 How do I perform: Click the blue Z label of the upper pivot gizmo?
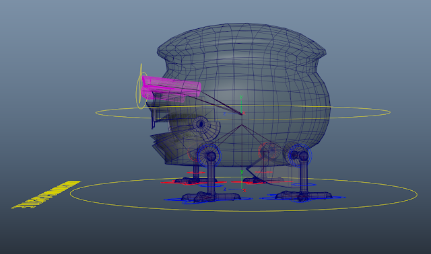[x=224, y=114]
